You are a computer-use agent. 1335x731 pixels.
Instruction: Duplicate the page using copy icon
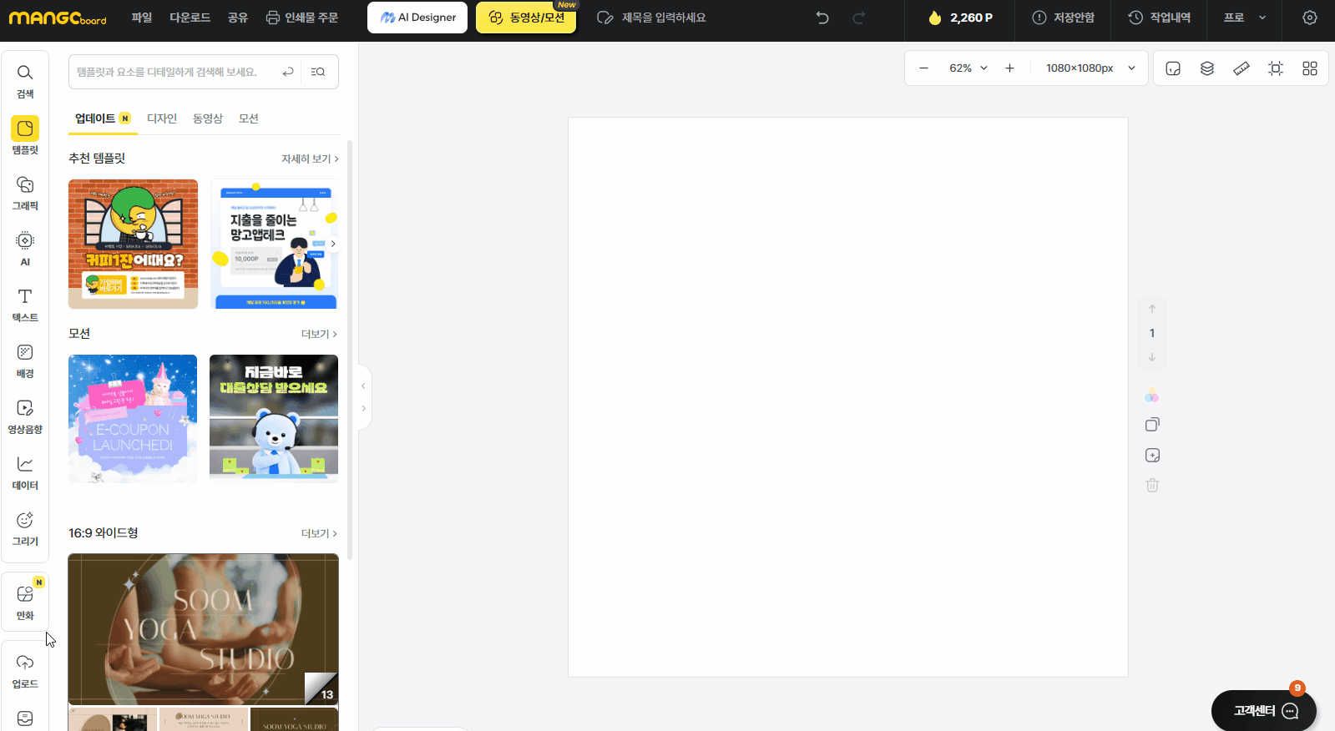click(x=1152, y=425)
